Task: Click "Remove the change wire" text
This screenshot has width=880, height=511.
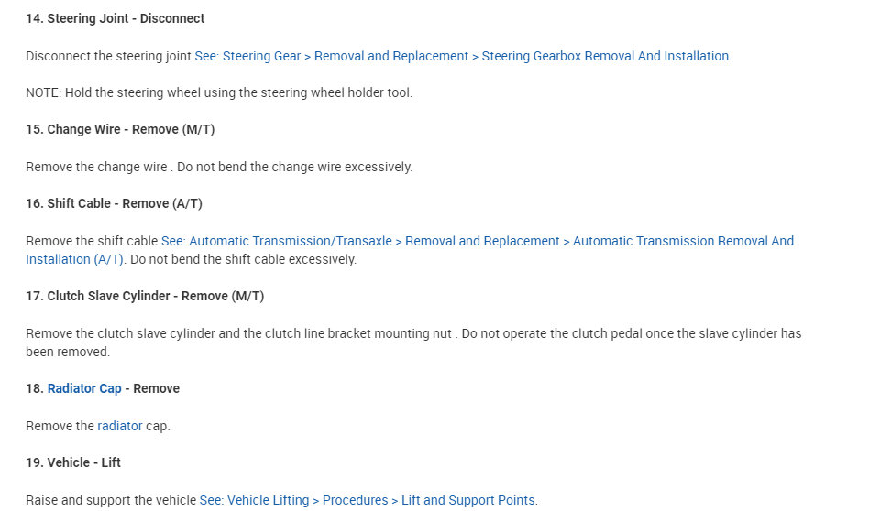Action: [x=96, y=167]
